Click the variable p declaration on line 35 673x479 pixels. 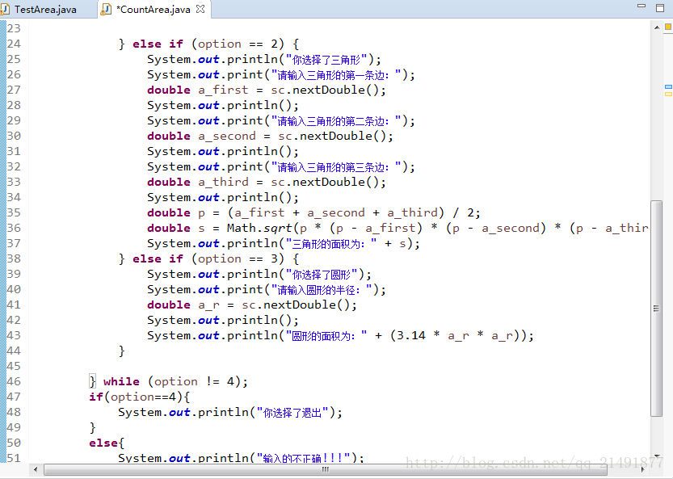tap(201, 213)
